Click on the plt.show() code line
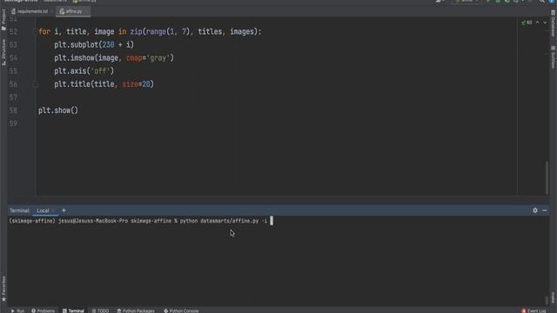The height and width of the screenshot is (313, 557). [x=58, y=110]
